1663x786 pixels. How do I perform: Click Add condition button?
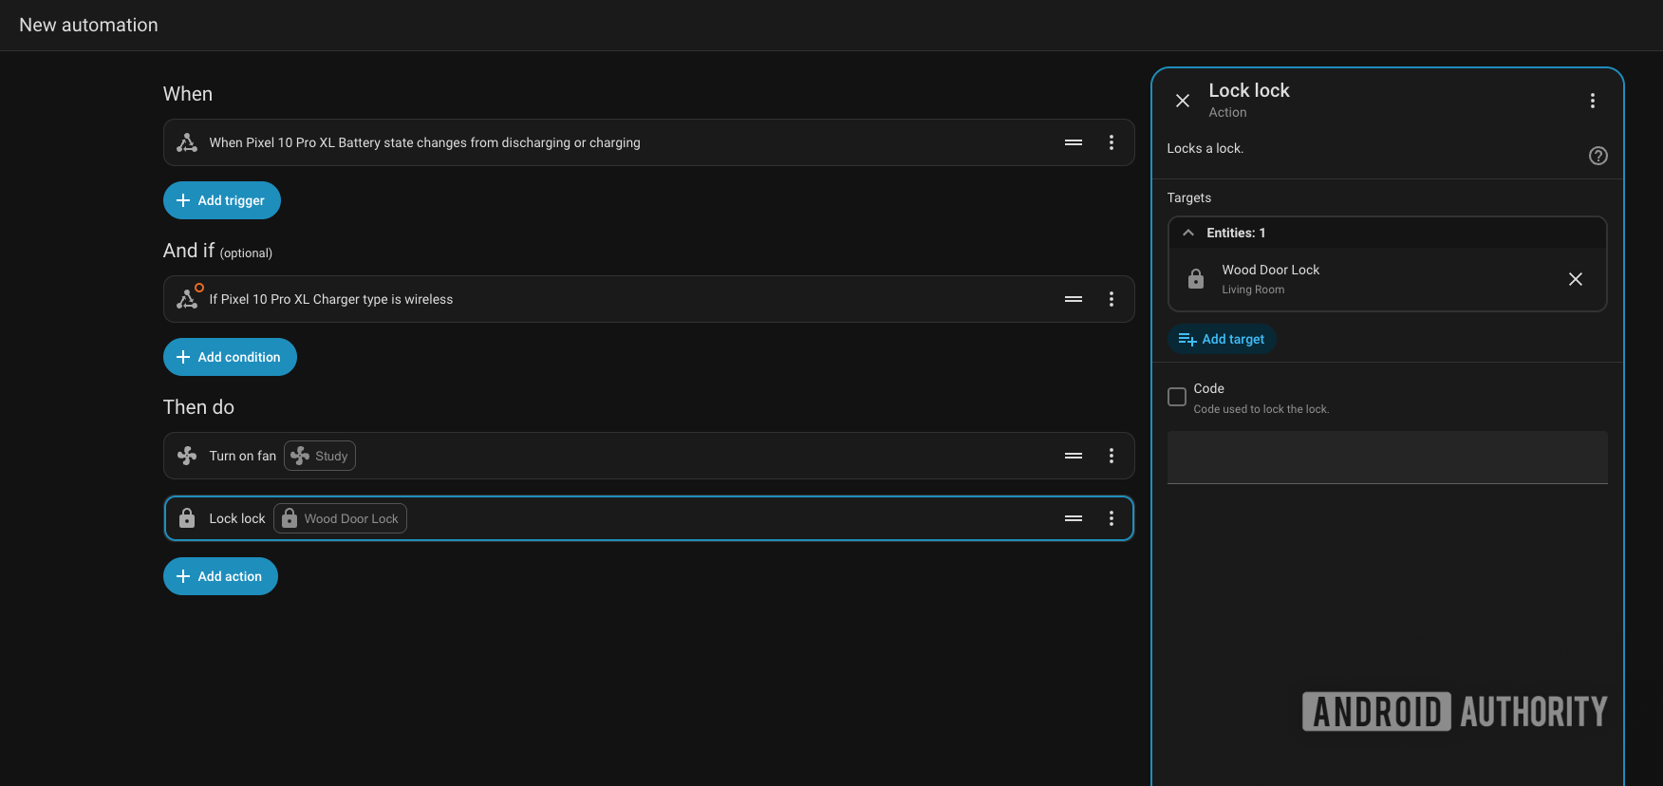point(230,357)
